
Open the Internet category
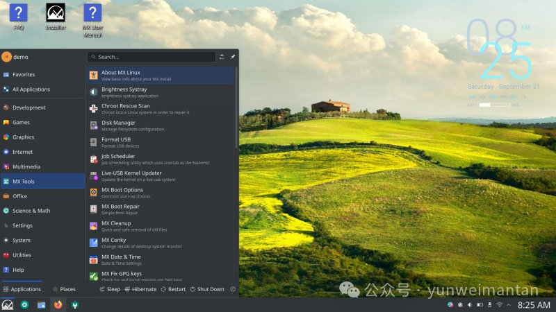tap(42, 152)
